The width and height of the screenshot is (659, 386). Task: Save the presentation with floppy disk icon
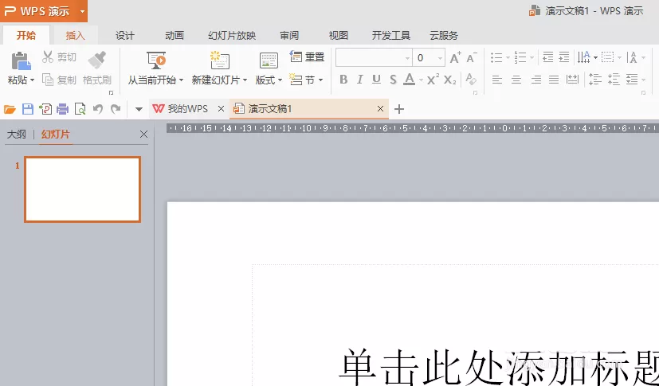(x=28, y=109)
